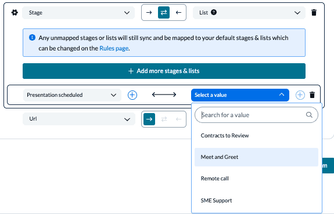The height and width of the screenshot is (214, 334).
Task: Choose Meet and Greet option
Action: pos(257,157)
